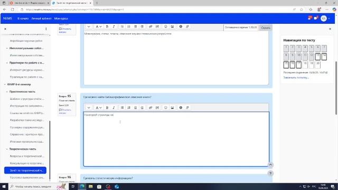Open 'Мои курсы' in the top navigation
Image resolution: width=338 pixels, height=190 pixels.
[x=61, y=18]
